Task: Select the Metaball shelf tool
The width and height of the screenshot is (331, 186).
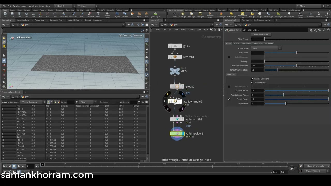Action: [x=125, y=14]
